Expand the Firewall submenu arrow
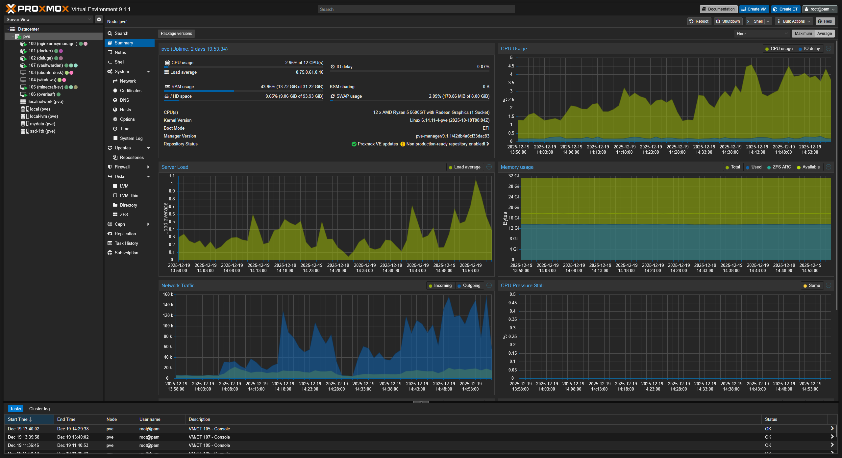The height and width of the screenshot is (458, 842). pyautogui.click(x=148, y=167)
